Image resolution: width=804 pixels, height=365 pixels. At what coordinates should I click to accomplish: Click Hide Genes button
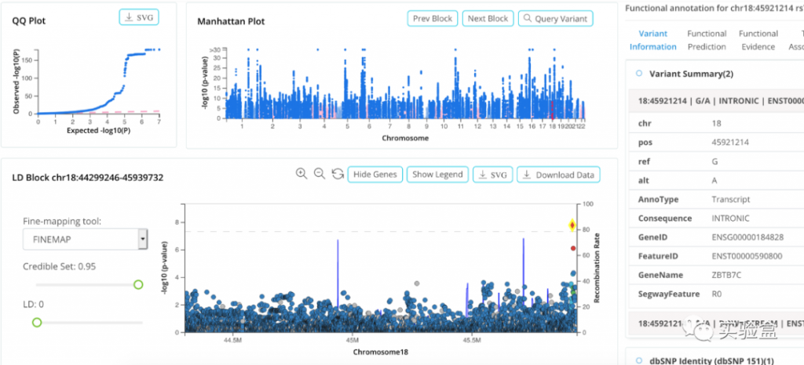[375, 175]
